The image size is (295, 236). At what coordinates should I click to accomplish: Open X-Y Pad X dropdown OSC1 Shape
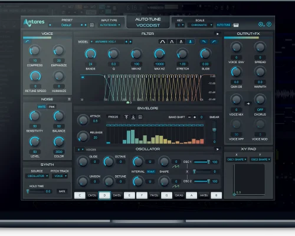tap(237, 159)
